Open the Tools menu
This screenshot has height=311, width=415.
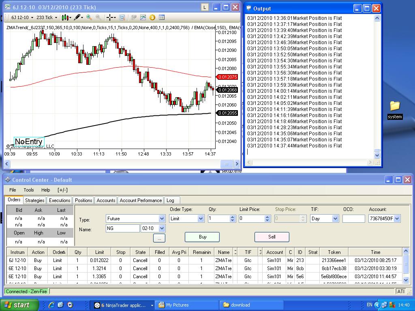pyautogui.click(x=29, y=190)
